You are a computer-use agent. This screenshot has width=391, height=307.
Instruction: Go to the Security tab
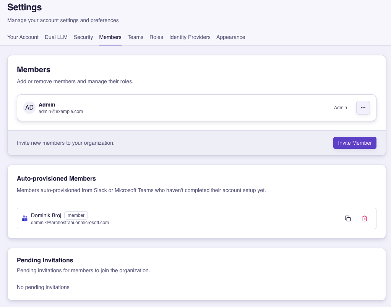point(83,37)
